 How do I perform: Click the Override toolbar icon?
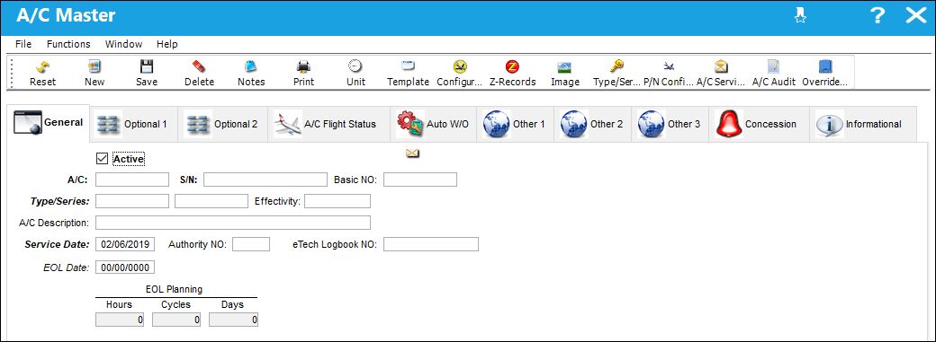[x=825, y=66]
